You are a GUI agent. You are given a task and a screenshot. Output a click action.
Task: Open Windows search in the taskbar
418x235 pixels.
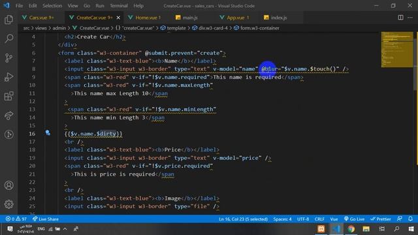pos(396,229)
